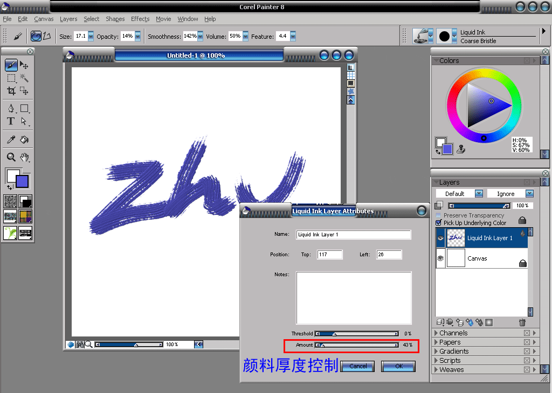Select the Text tool
Screen dimensions: 552x393
(11, 121)
